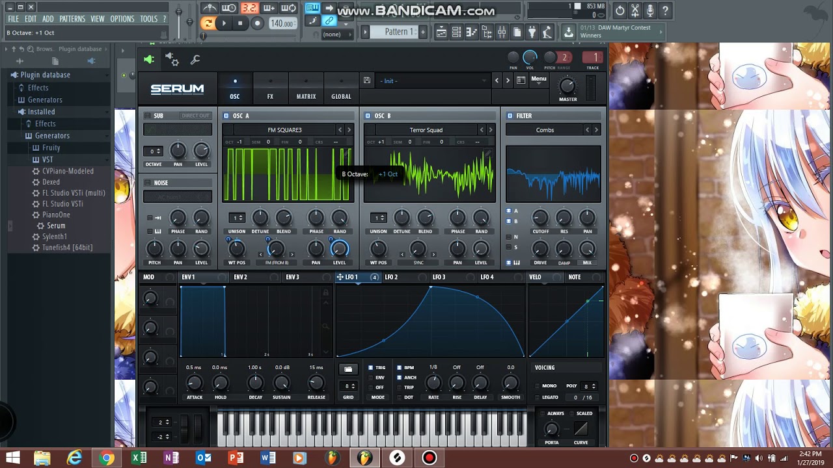833x468 pixels.
Task: Click the countdown before recording icon
Action: coord(249,8)
